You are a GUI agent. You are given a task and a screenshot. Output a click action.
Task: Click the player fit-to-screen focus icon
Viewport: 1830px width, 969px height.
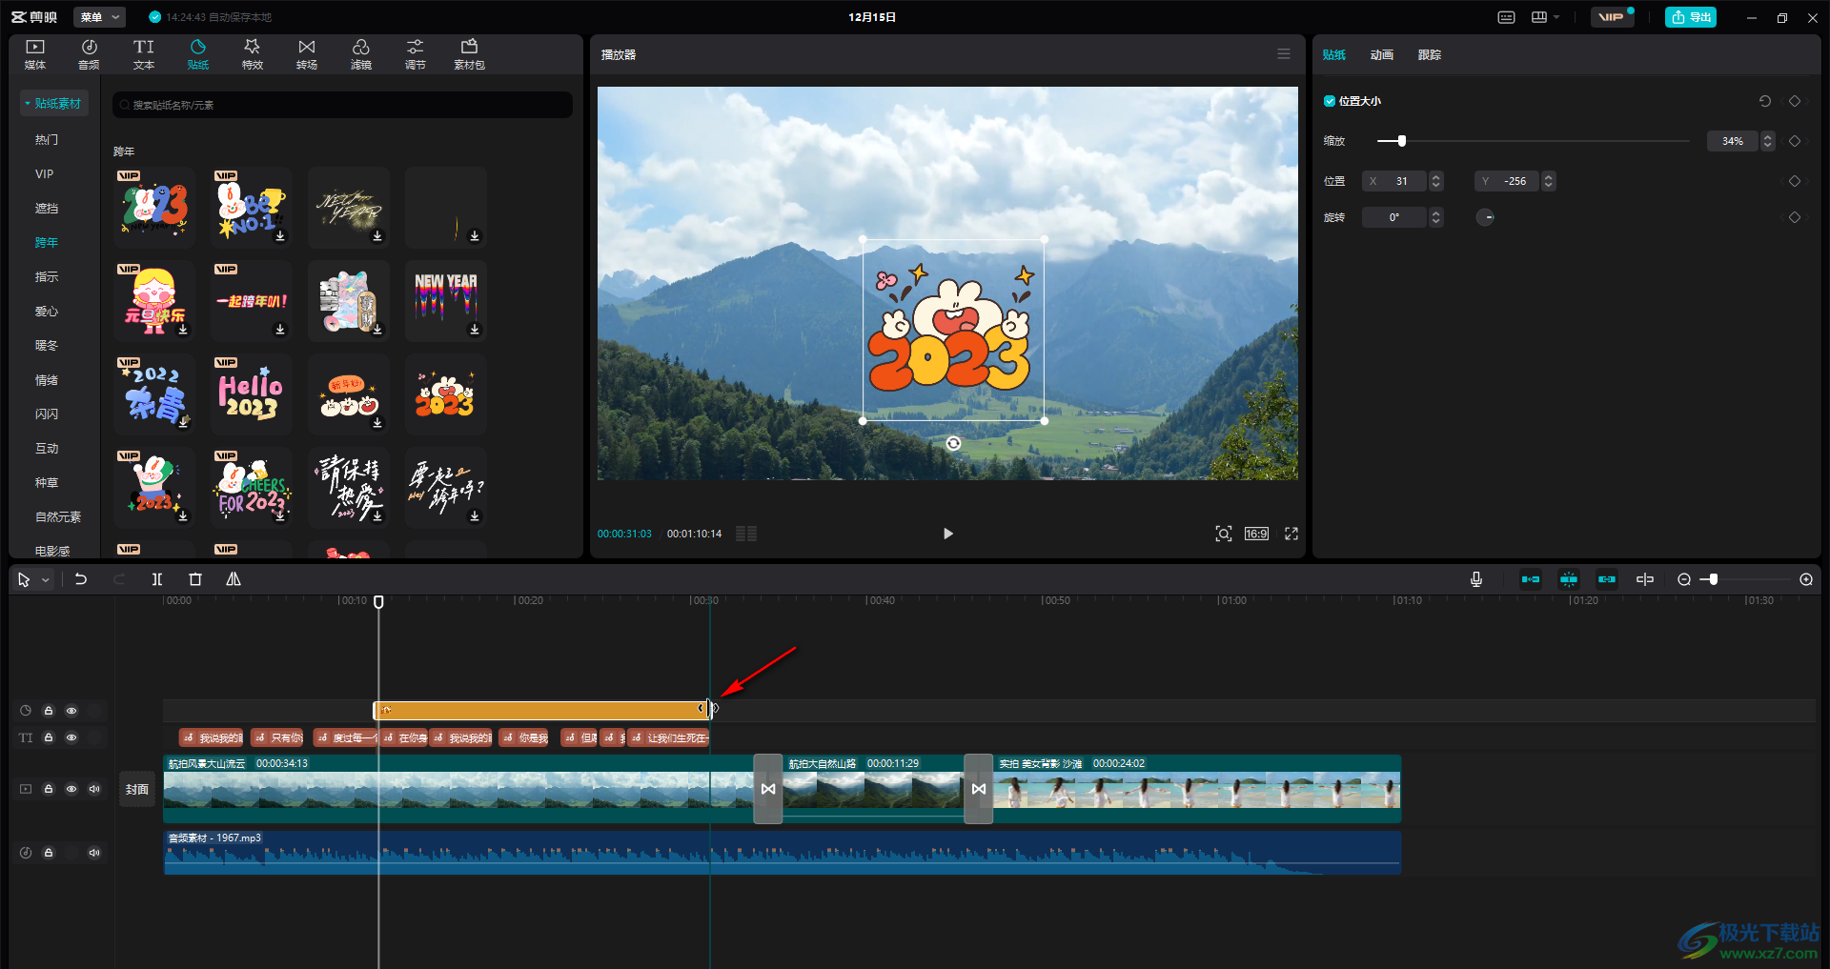pyautogui.click(x=1224, y=534)
